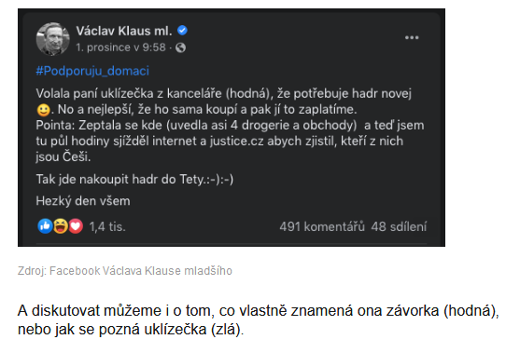
Task: Click the like reaction icon
Action: (x=45, y=226)
